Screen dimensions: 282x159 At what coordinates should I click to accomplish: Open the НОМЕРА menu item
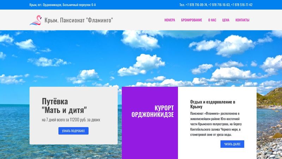pos(170,20)
